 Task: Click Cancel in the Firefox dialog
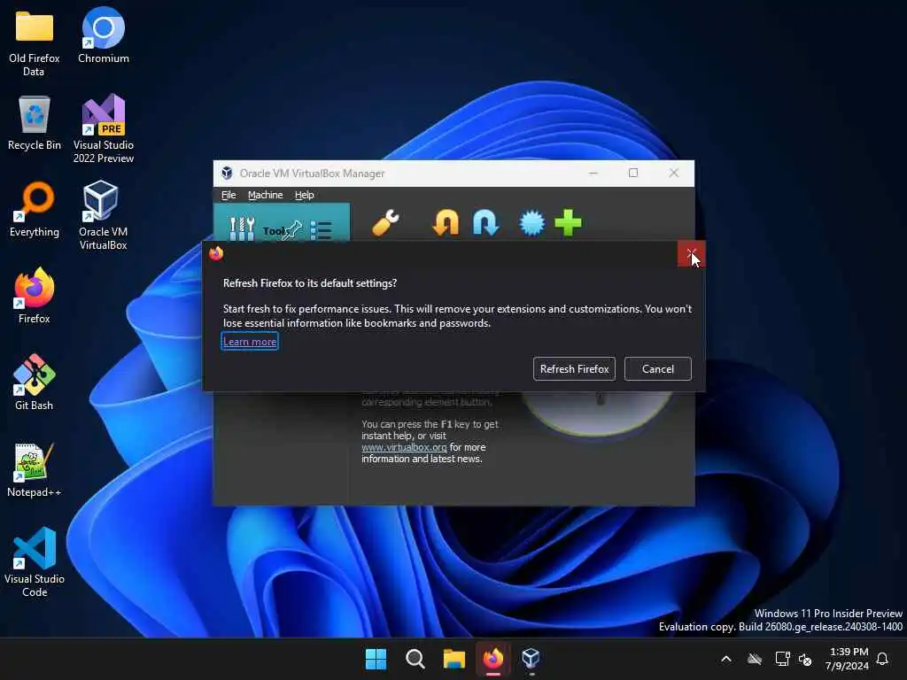[x=658, y=369]
